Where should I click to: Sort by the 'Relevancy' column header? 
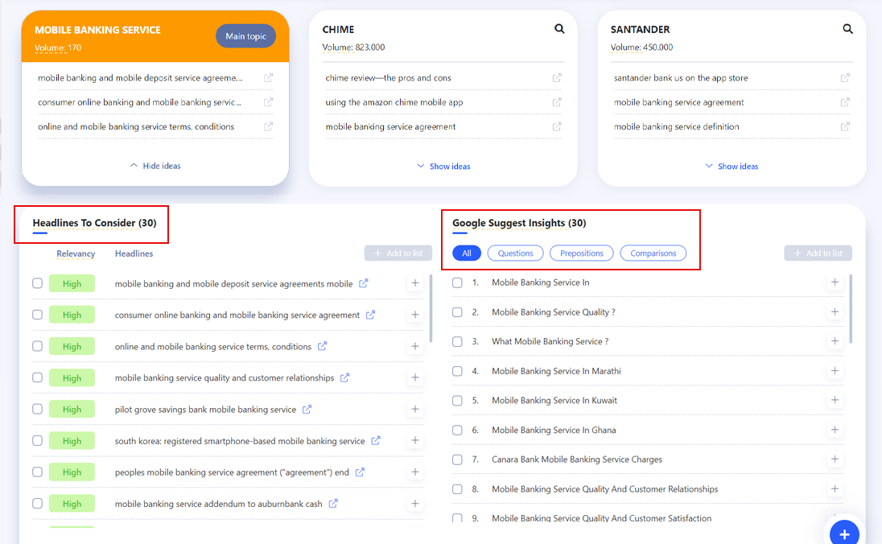pyautogui.click(x=76, y=253)
